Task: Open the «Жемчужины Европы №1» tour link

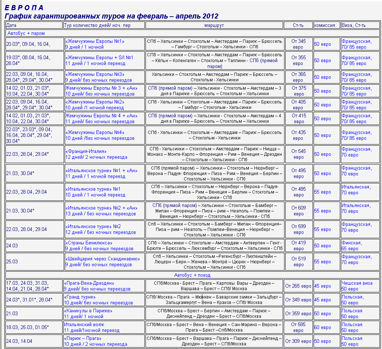Action: click(95, 41)
